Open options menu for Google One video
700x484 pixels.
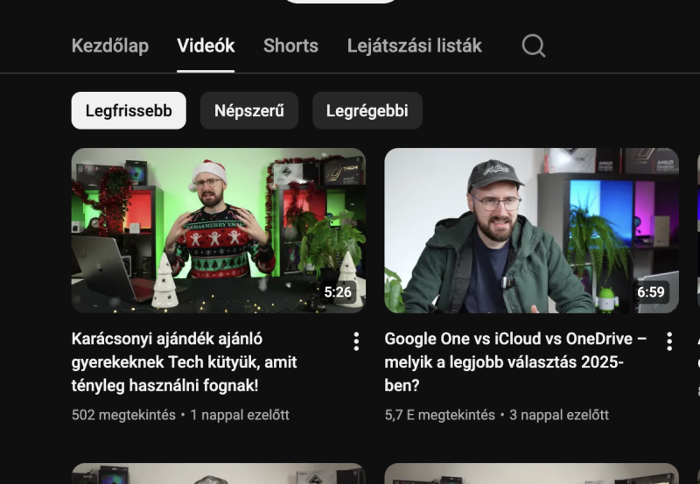tap(669, 341)
